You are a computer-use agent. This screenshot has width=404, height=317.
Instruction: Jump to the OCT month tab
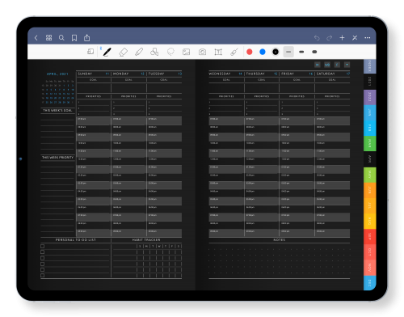[x=370, y=252]
